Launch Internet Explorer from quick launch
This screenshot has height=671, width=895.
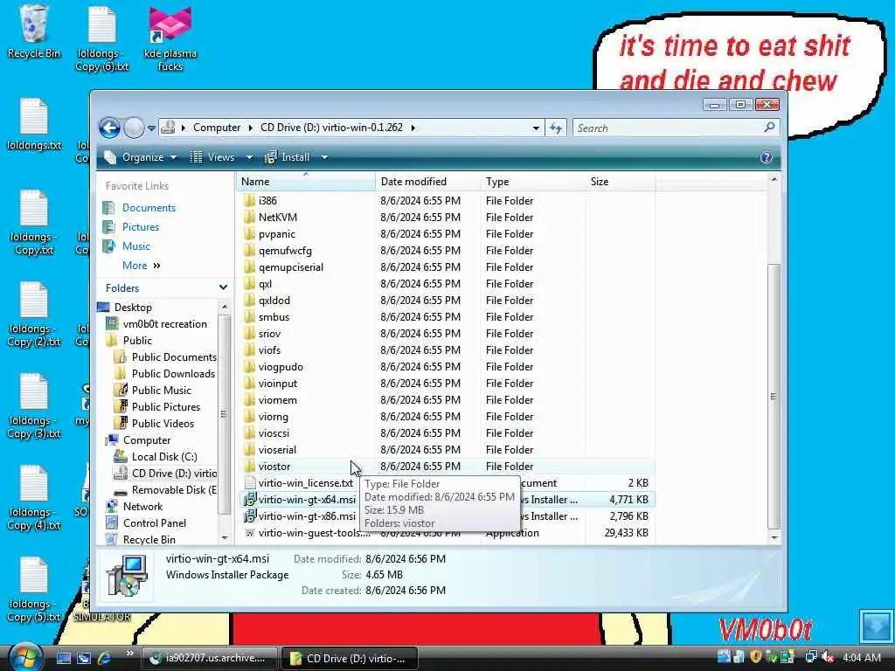(105, 658)
